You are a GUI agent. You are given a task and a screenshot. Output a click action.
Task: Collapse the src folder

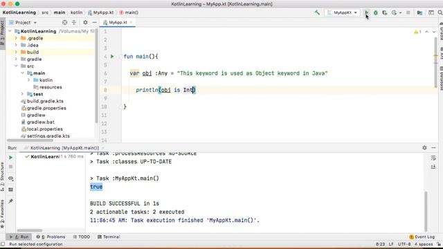(16, 66)
